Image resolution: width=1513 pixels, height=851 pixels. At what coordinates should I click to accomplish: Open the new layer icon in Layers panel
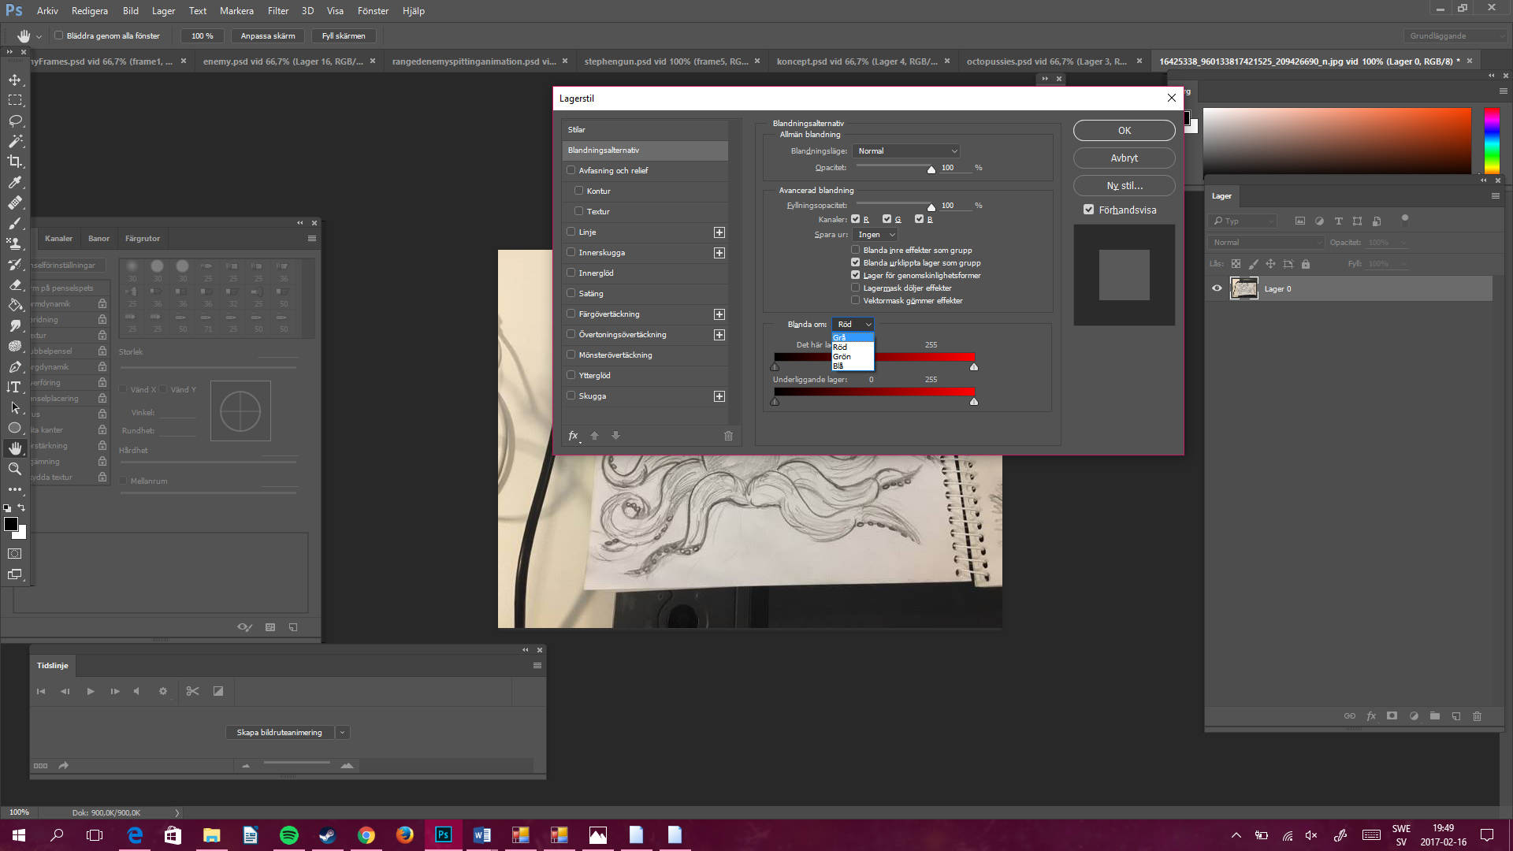[1455, 716]
